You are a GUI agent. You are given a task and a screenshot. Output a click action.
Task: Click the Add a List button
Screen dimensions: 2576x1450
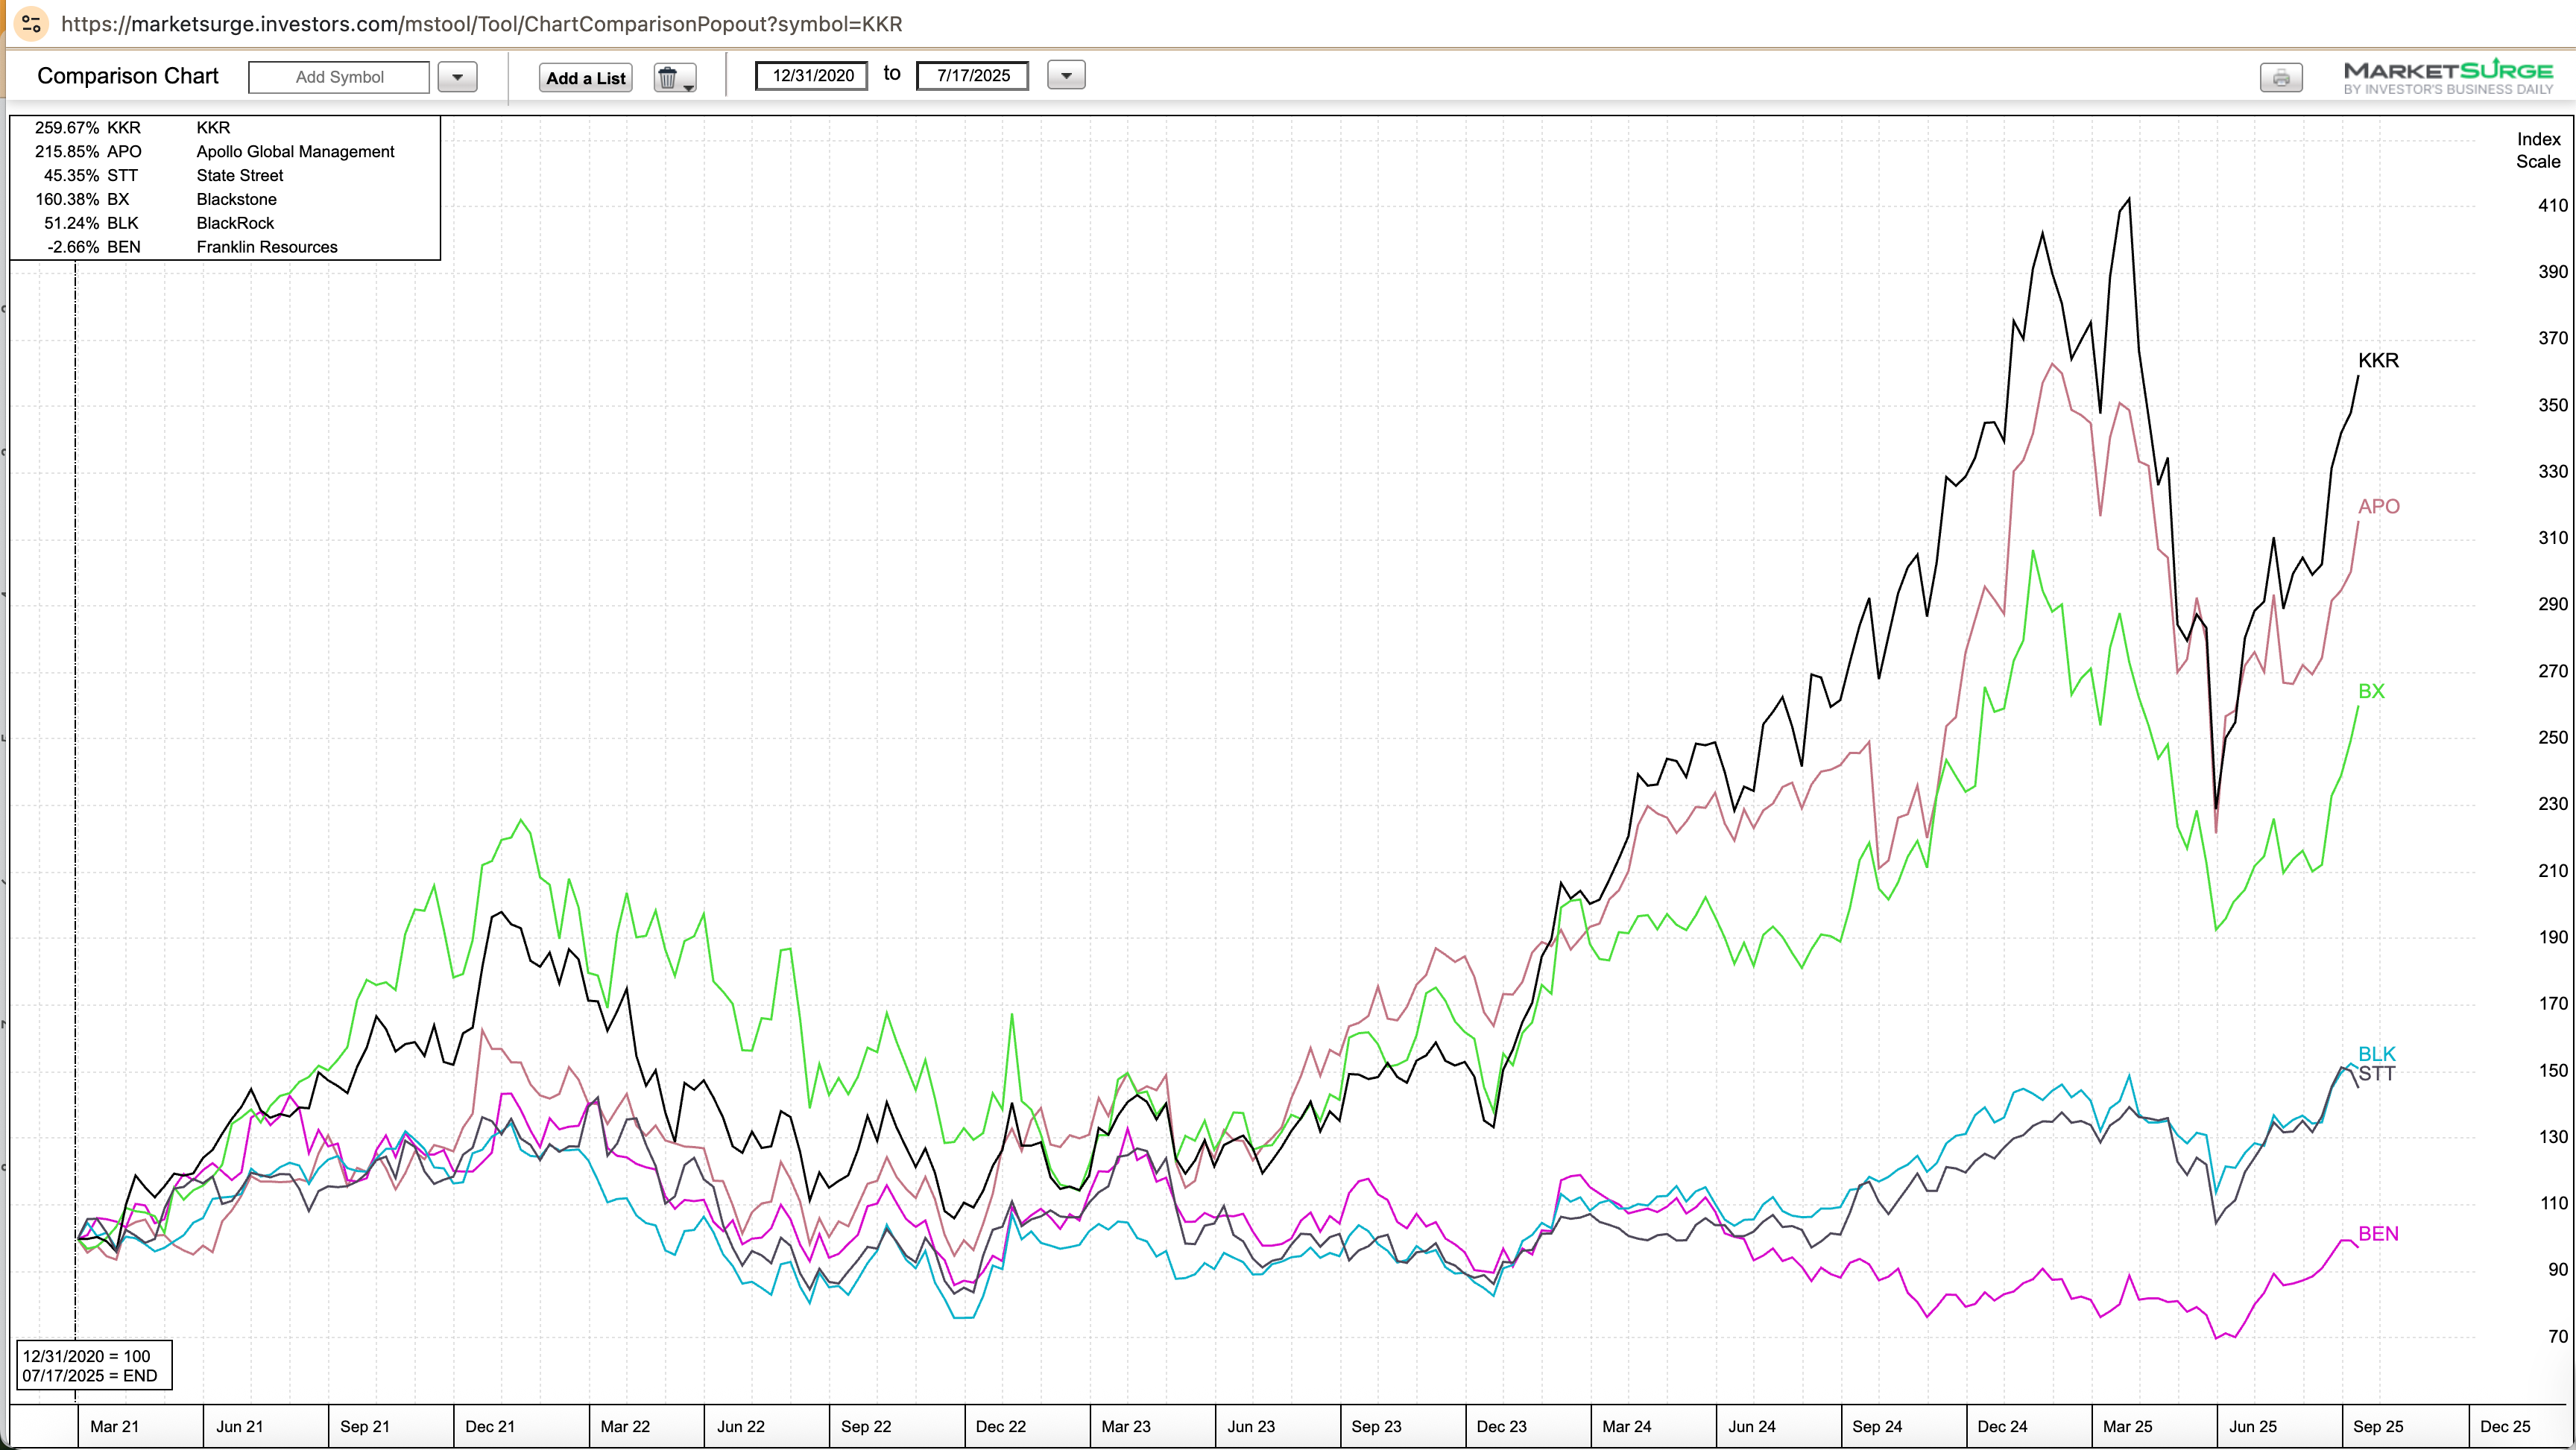[586, 78]
